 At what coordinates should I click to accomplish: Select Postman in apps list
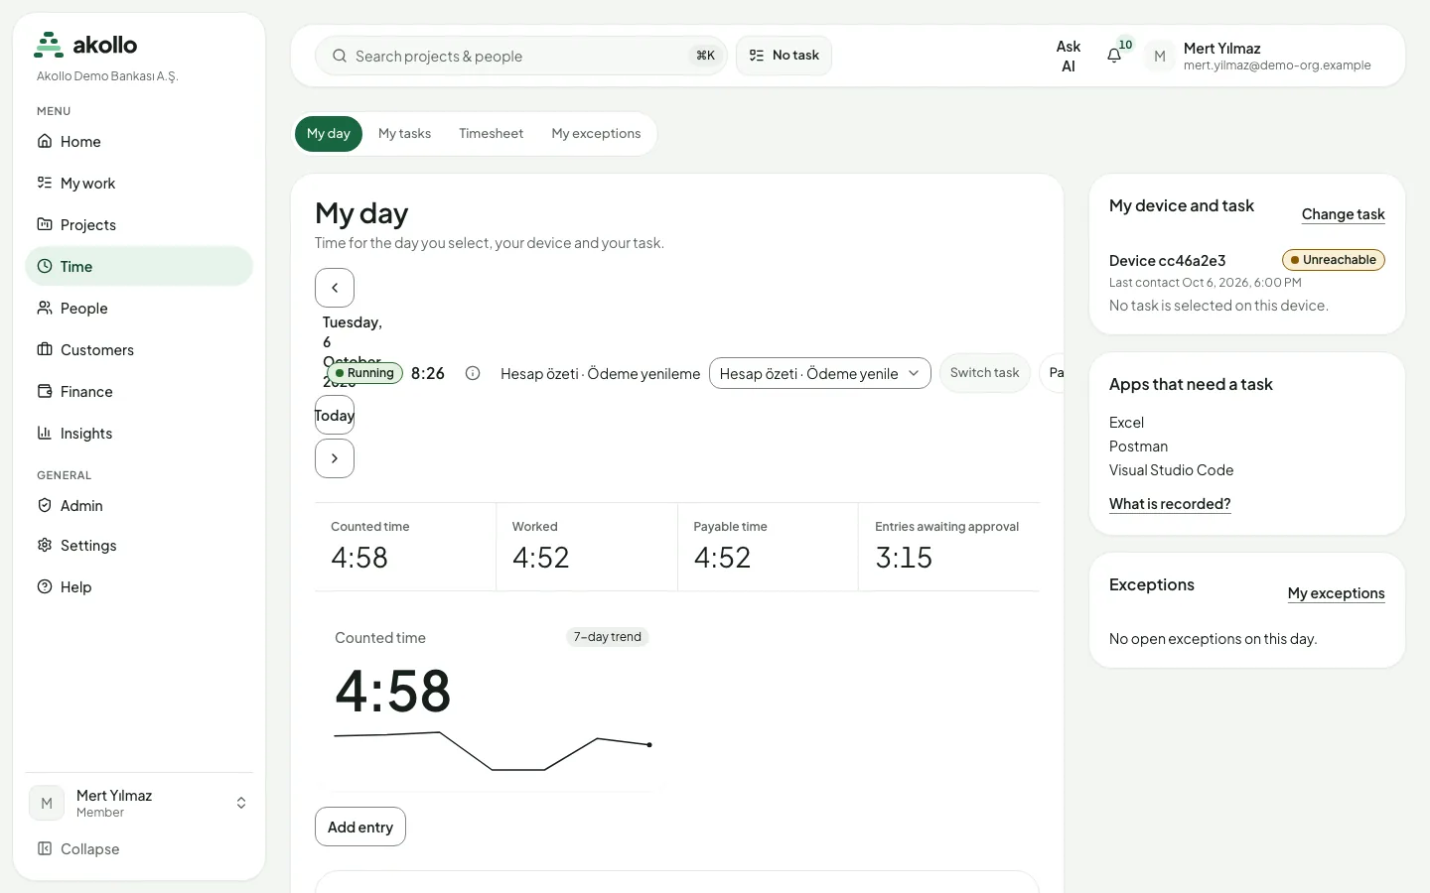[x=1138, y=446]
